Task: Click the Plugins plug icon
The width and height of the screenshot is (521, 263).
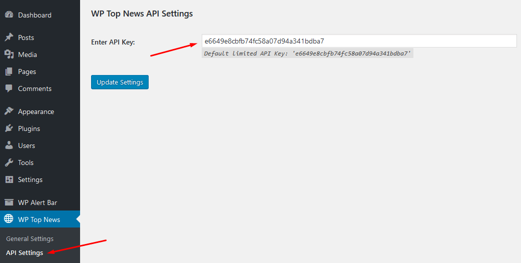Action: coord(9,128)
